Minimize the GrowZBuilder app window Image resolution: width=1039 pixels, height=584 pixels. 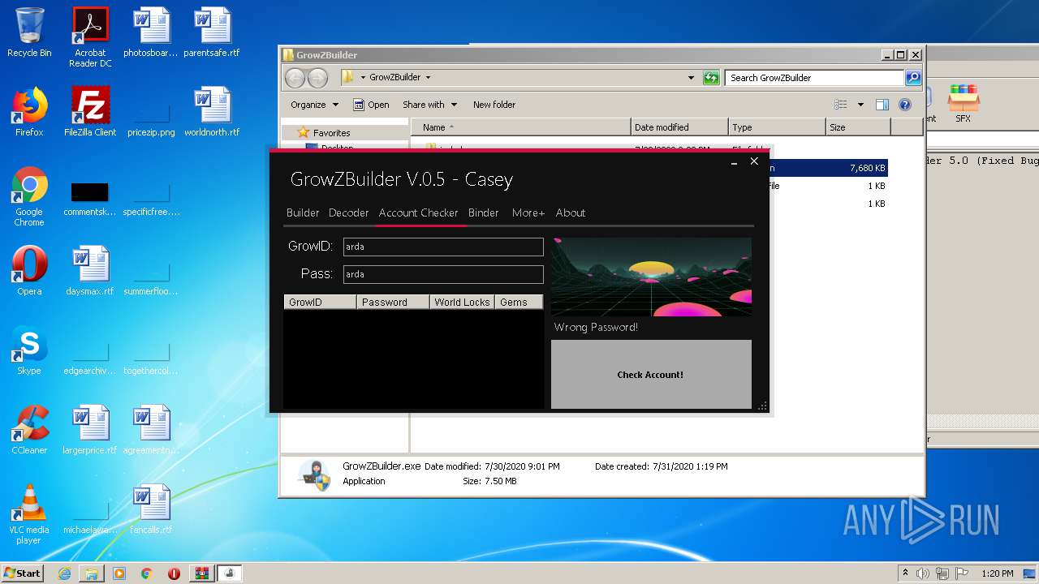tap(734, 162)
